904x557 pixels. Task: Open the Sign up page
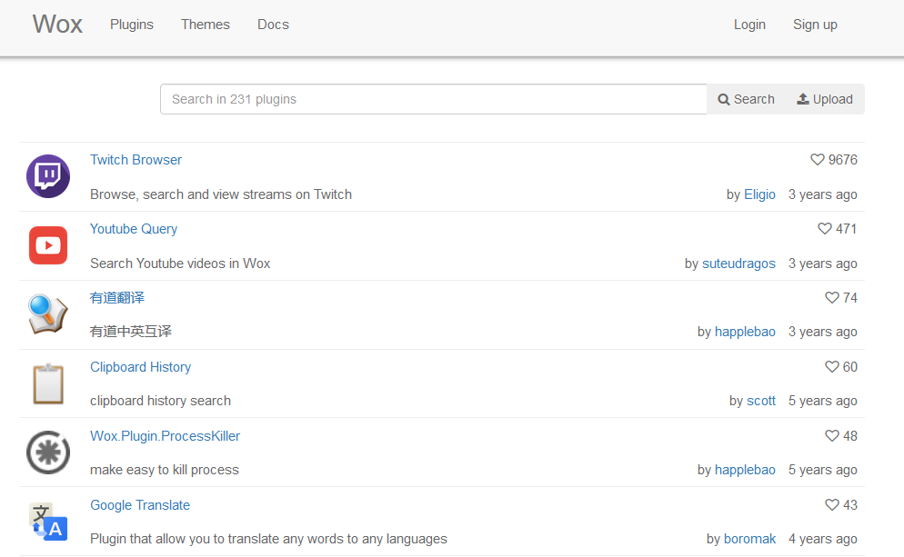(815, 25)
